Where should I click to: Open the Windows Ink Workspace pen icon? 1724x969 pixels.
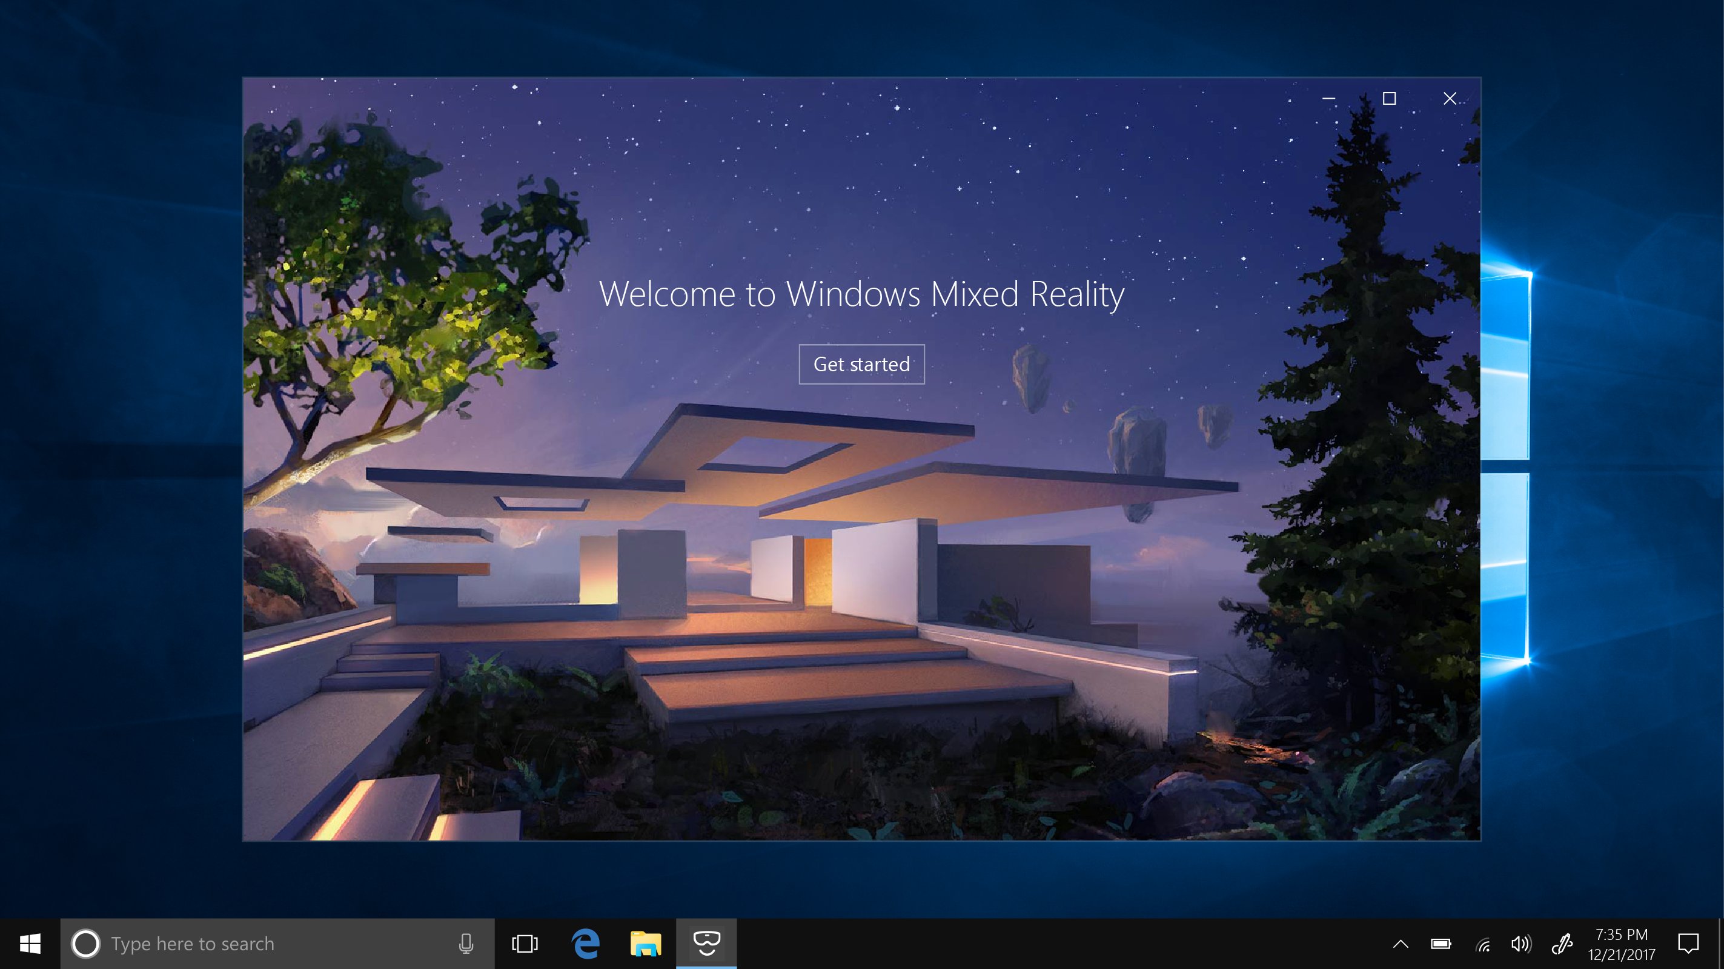(1562, 944)
